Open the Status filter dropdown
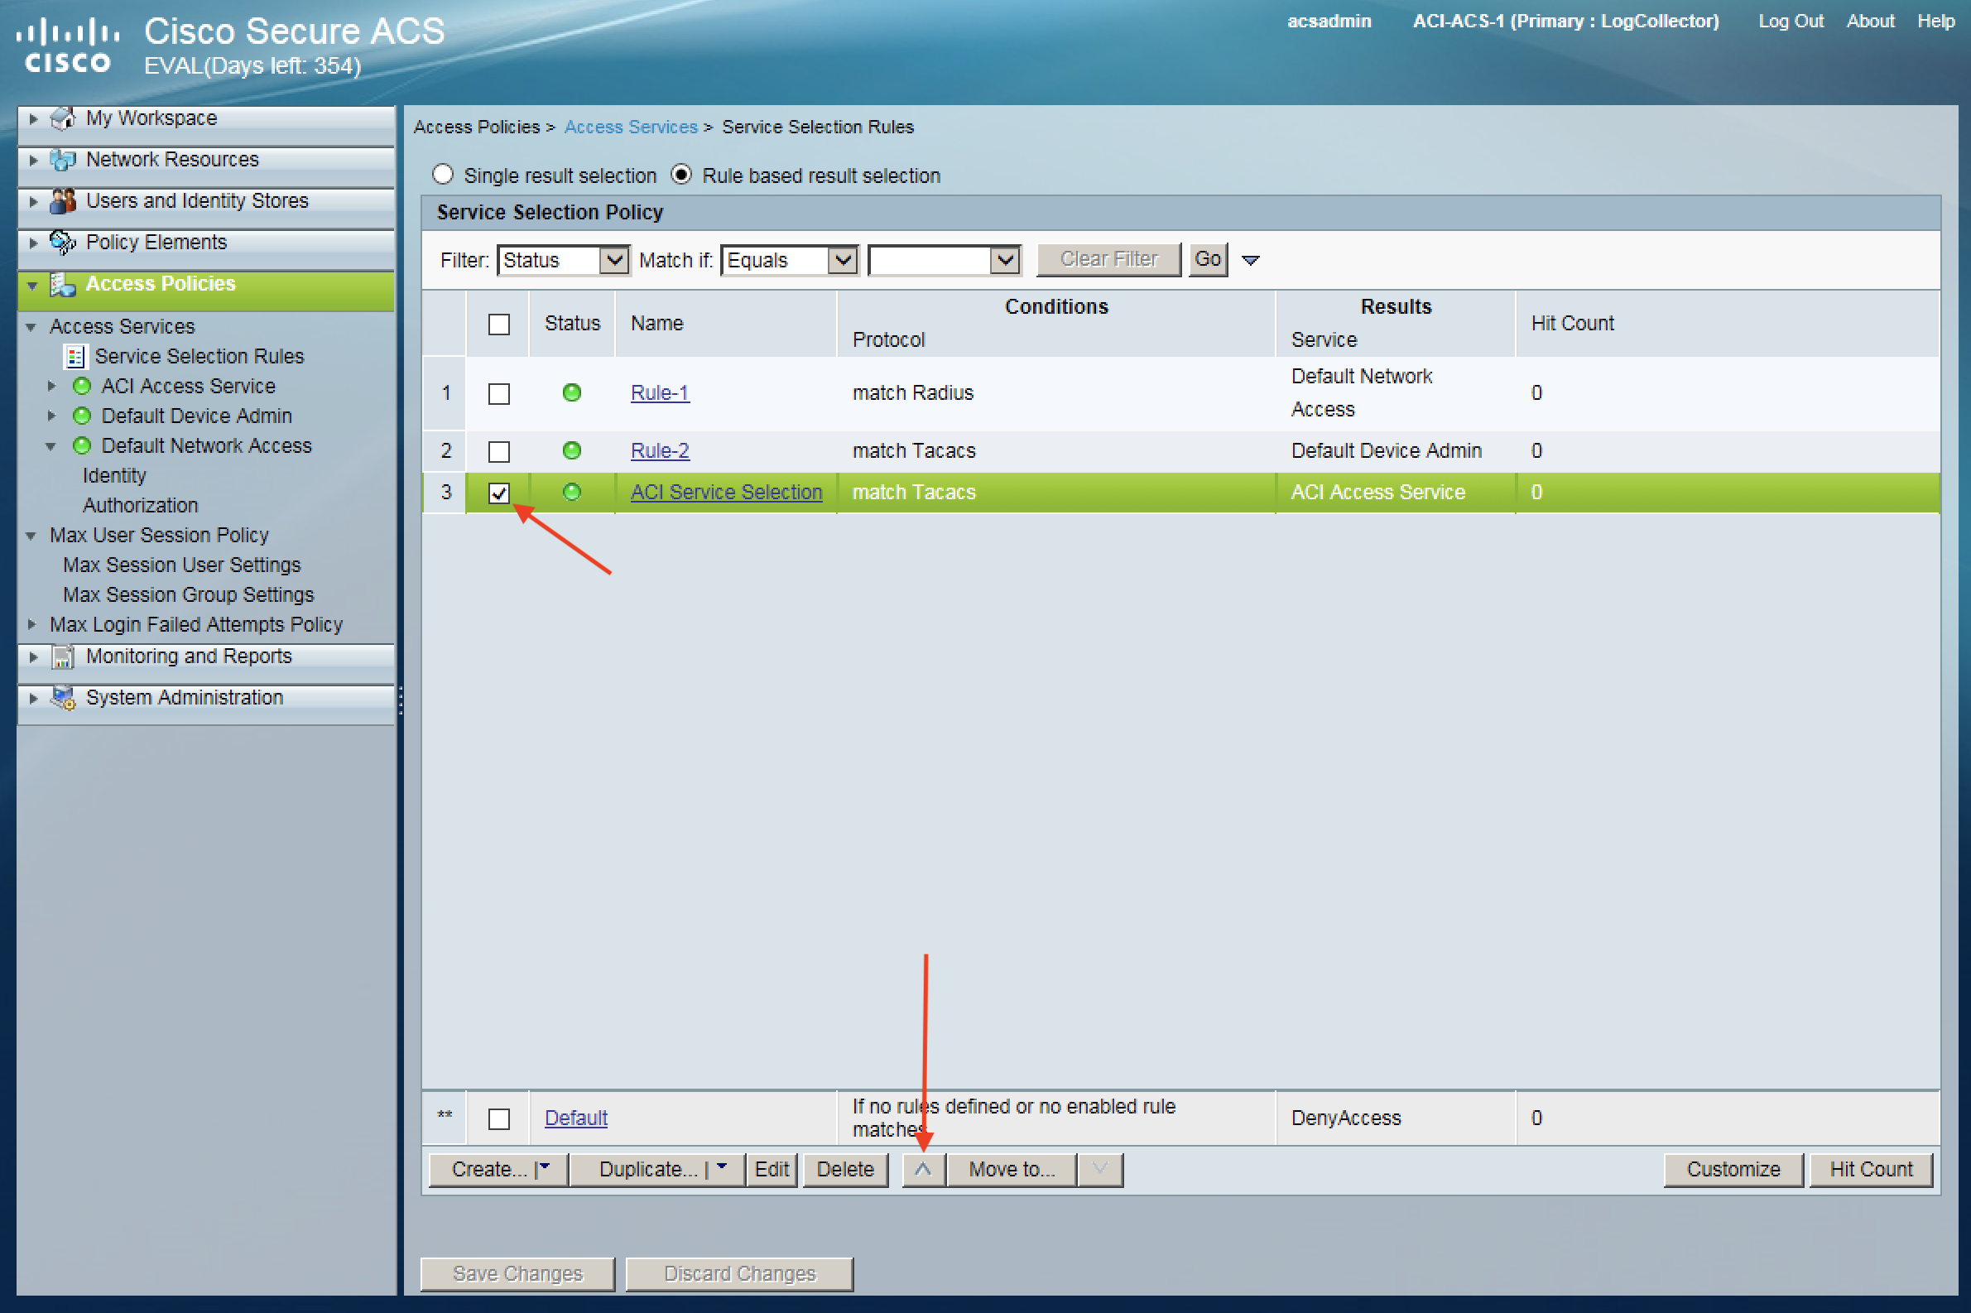 pos(563,261)
